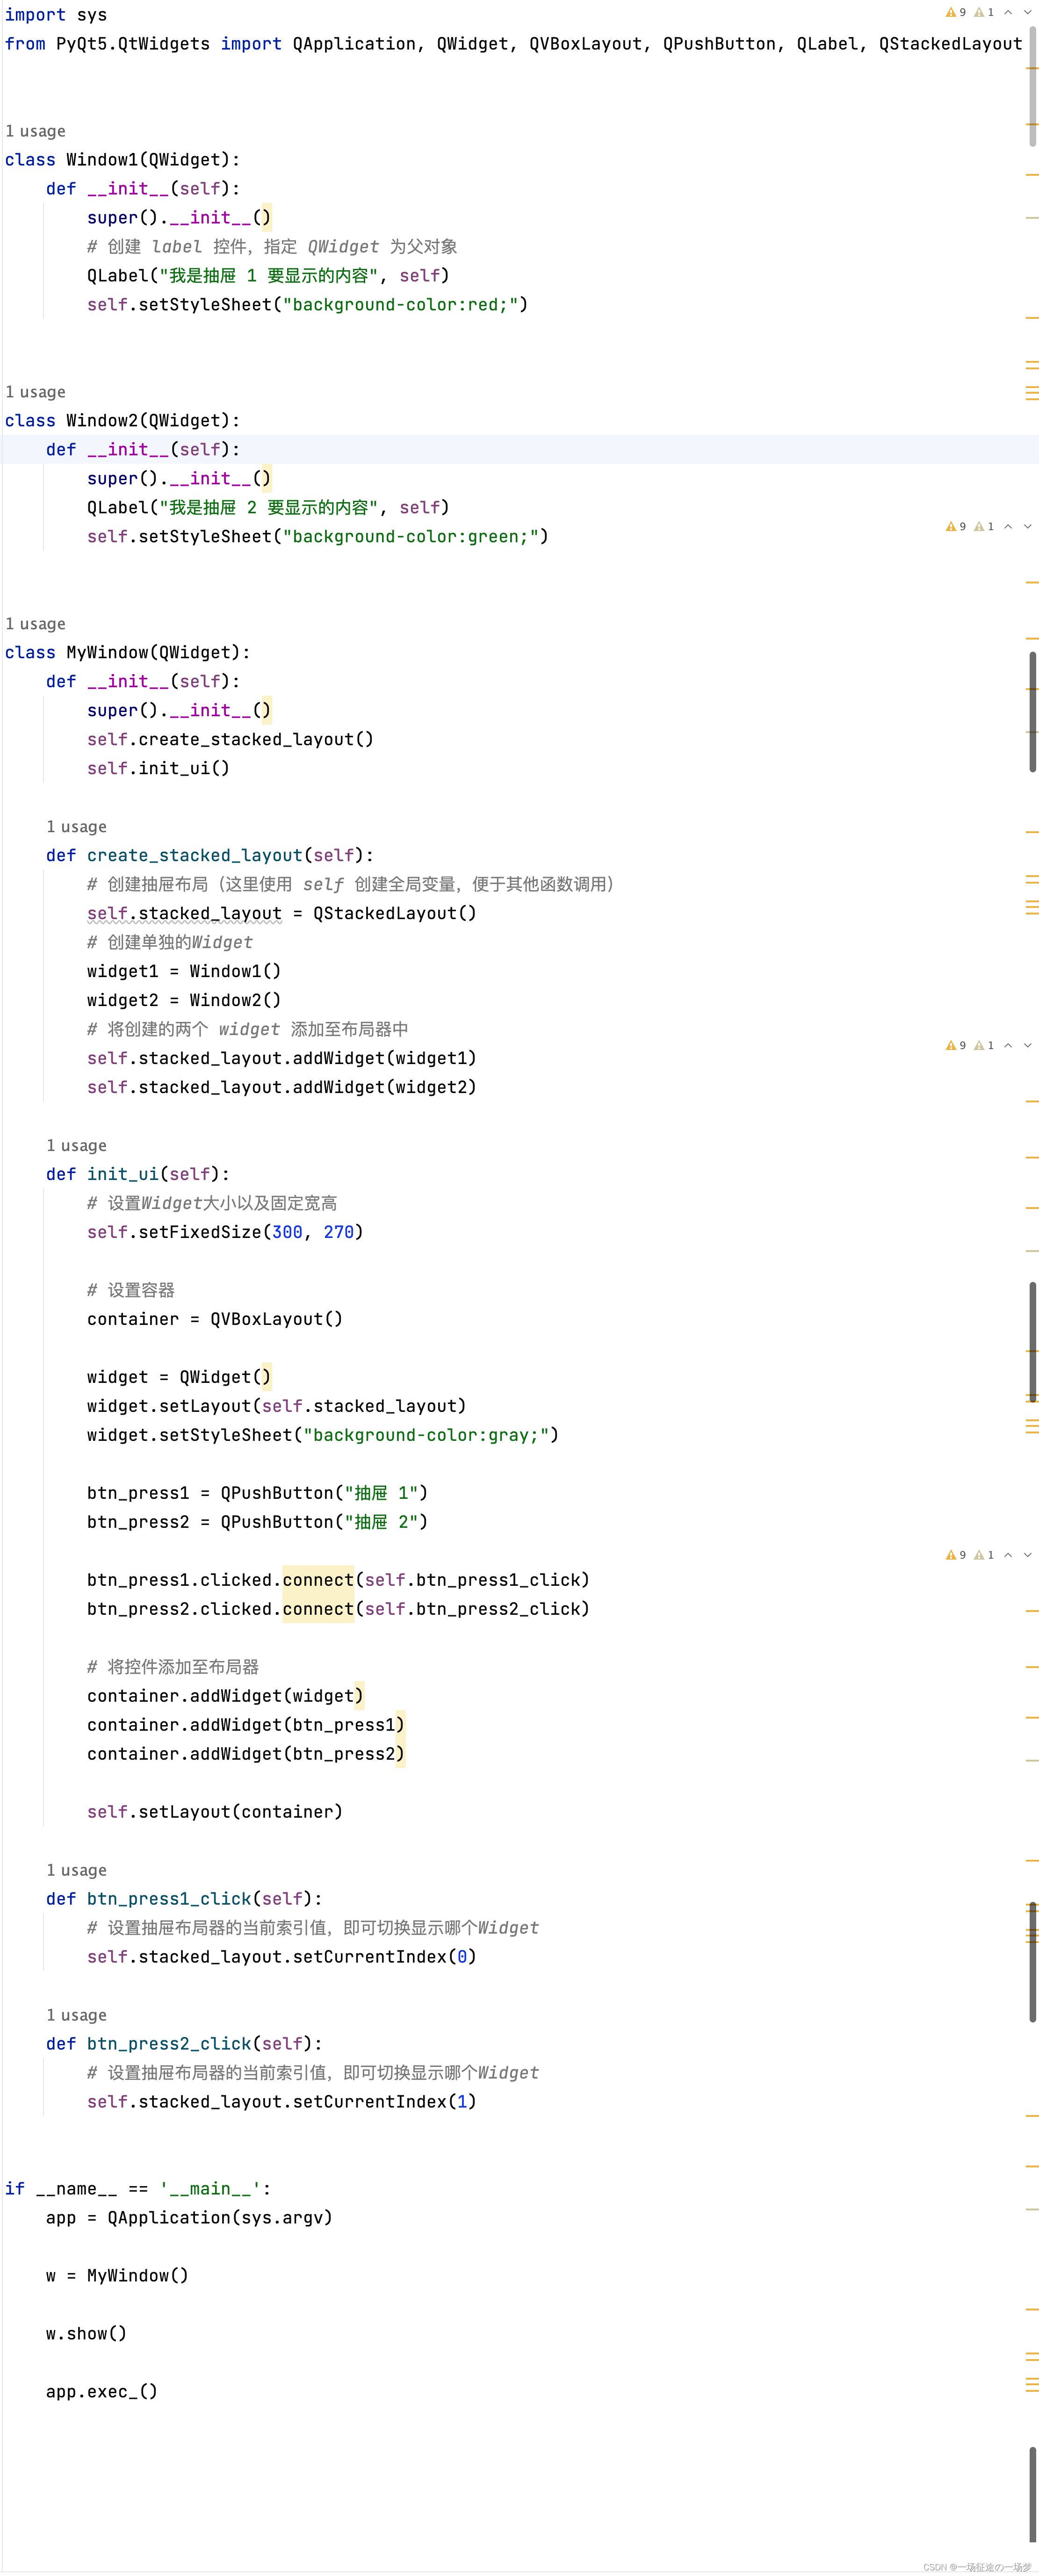Click 'self.setLayout(container)' line

(215, 1813)
